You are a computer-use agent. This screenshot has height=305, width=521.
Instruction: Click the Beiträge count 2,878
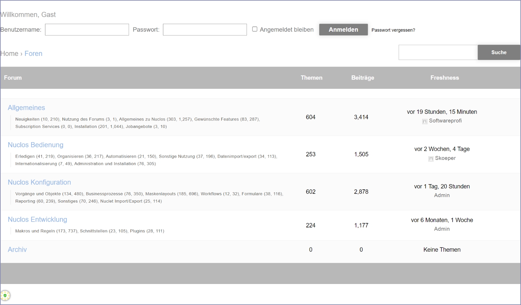coord(361,192)
